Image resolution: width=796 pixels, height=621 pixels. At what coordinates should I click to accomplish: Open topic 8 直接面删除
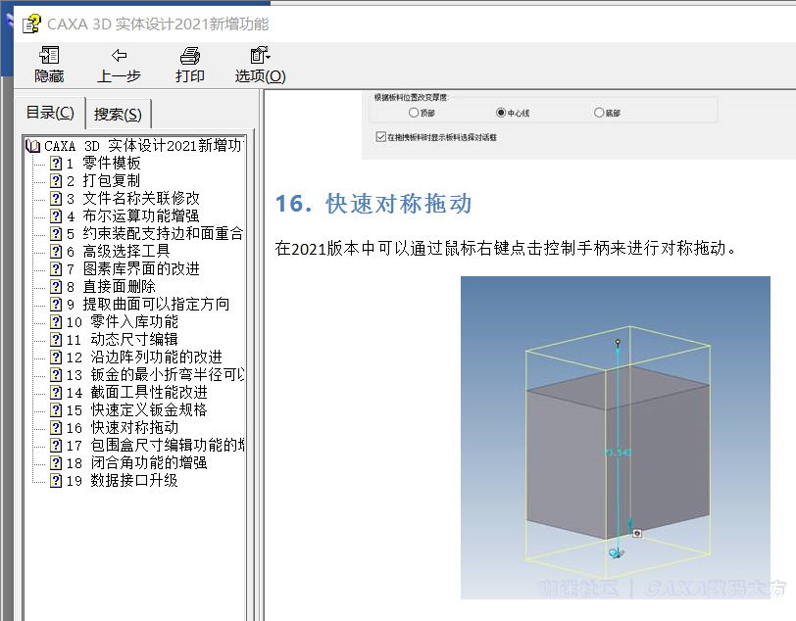pos(111,287)
